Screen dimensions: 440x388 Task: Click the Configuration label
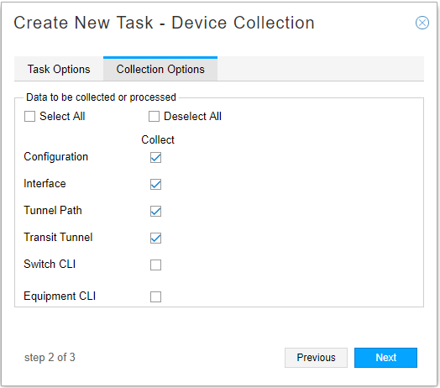56,157
